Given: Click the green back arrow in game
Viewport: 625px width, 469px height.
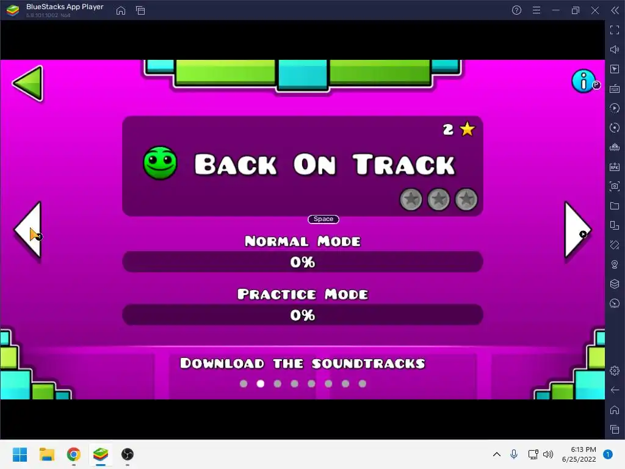Looking at the screenshot, I should click(x=28, y=83).
